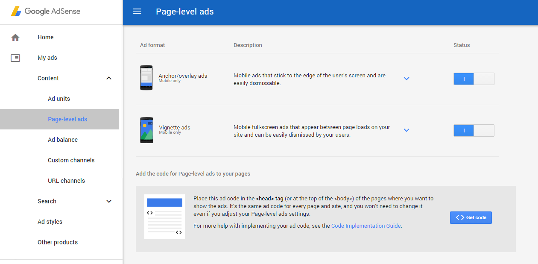
Task: Open Ad units in the sidebar
Action: 59,99
